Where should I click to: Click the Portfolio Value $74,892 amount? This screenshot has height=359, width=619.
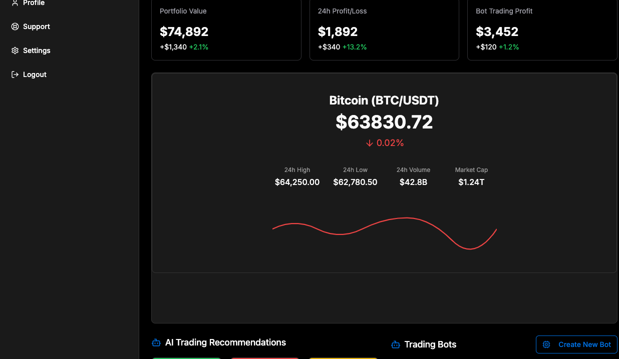(184, 32)
